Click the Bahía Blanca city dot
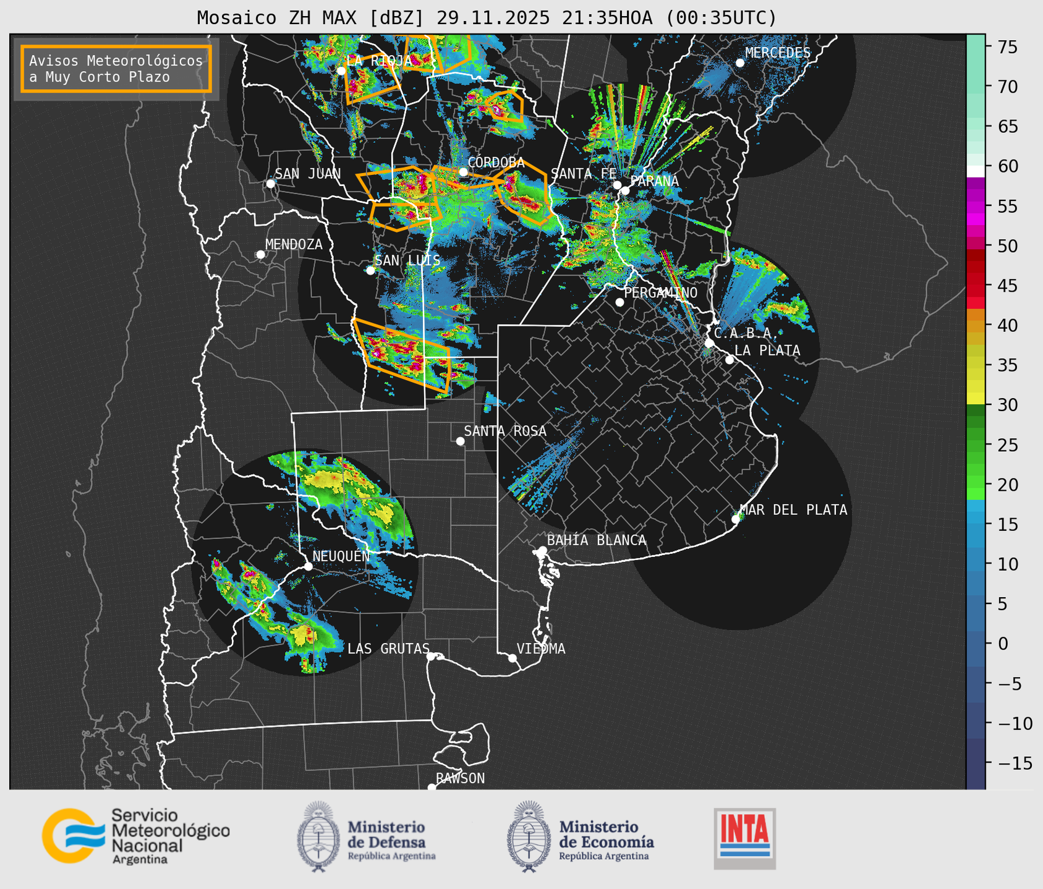 pos(542,550)
